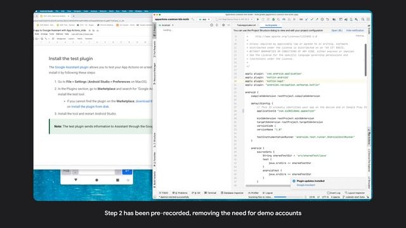Screen dimensions: 406x228
Task: Open the Structure side tab
Action: [155, 140]
